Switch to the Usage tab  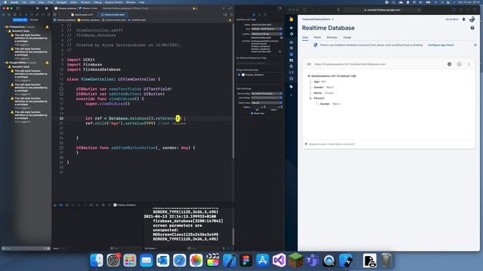(x=347, y=38)
